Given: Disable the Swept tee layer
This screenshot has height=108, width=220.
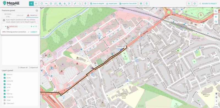Looking at the screenshot, I should point(4,97).
